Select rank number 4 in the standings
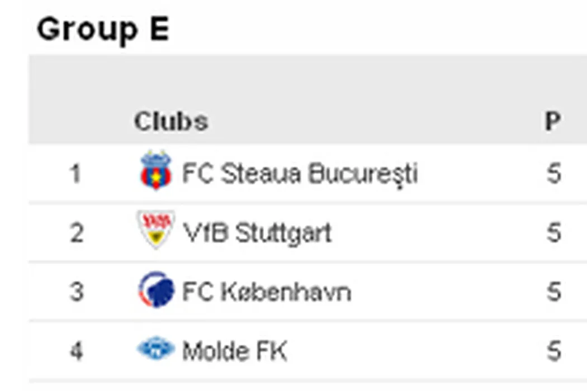 [x=77, y=351]
